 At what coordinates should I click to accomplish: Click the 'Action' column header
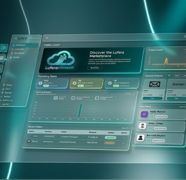point(124,133)
